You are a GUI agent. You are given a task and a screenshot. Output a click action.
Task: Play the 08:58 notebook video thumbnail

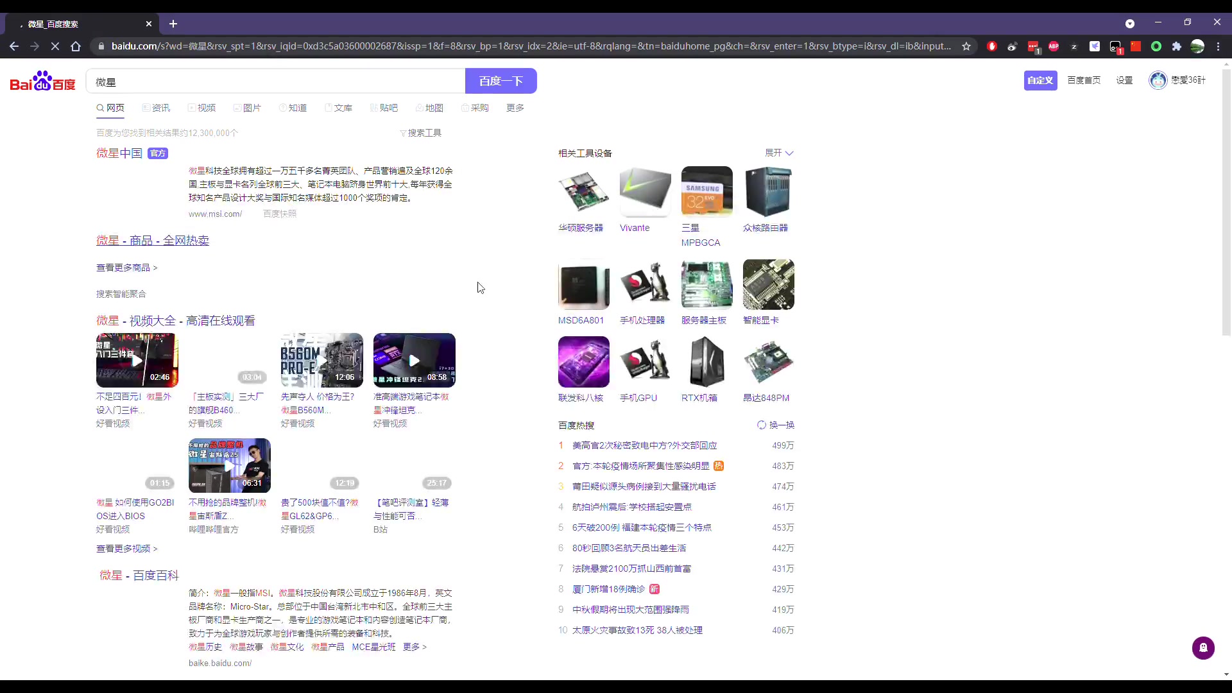pyautogui.click(x=415, y=360)
